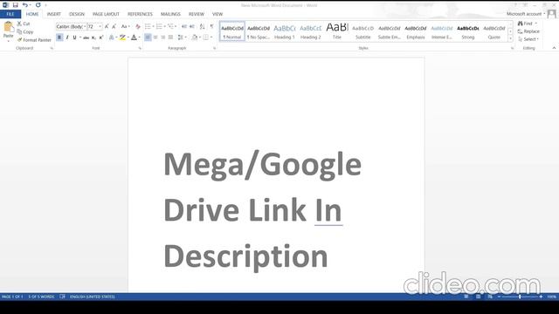Image resolution: width=559 pixels, height=314 pixels.
Task: Switch to the PAGE LAYOUT tab
Action: [x=106, y=14]
